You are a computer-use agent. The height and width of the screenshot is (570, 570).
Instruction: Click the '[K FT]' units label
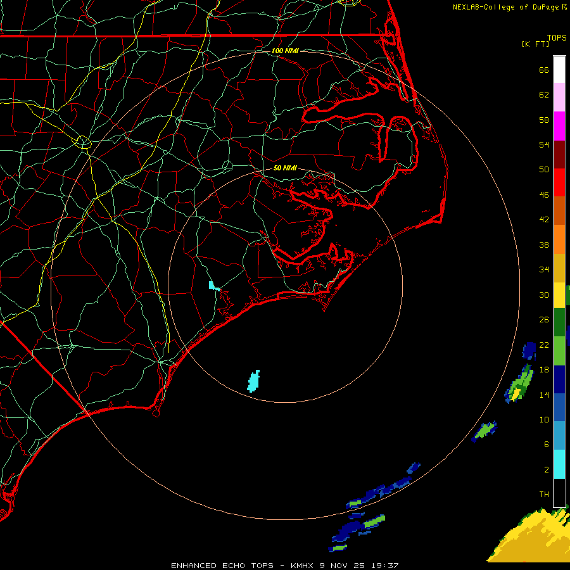535,44
